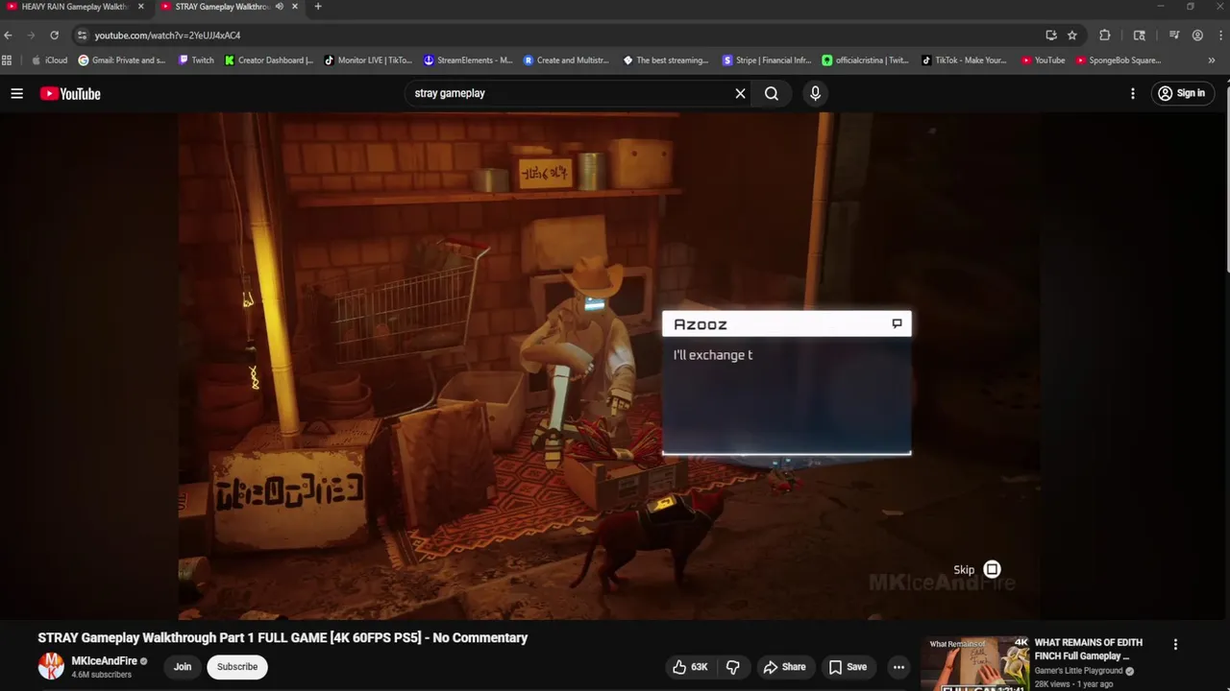1230x691 pixels.
Task: Sign in to YouTube
Action: point(1182,93)
